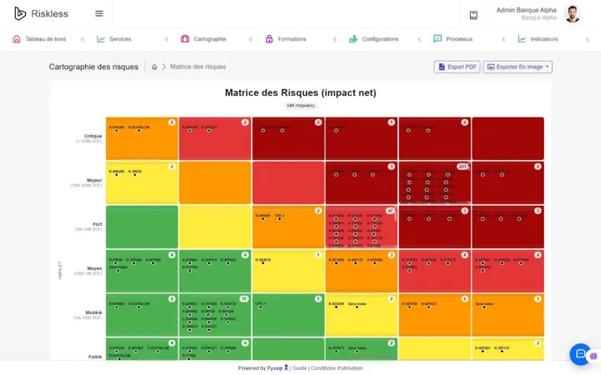This screenshot has height=375, width=601.
Task: Click the Processus board icon
Action: tap(437, 38)
